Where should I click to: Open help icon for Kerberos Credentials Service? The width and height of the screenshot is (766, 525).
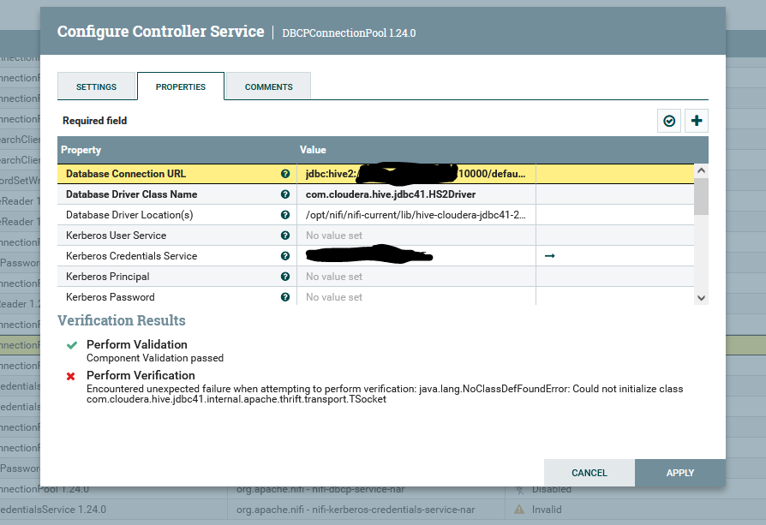[x=285, y=256]
